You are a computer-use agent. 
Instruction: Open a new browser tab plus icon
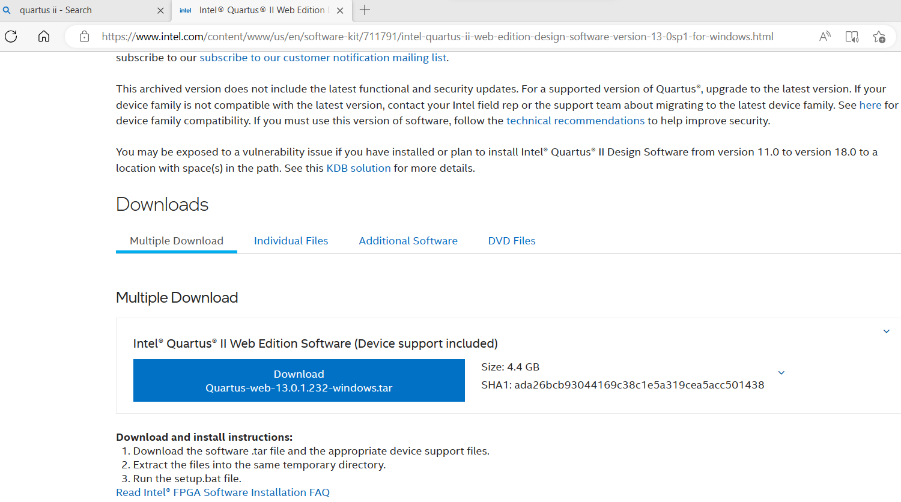(365, 10)
